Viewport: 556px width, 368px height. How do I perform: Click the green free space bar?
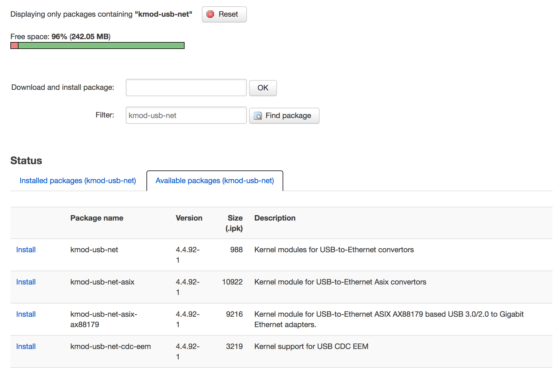101,45
